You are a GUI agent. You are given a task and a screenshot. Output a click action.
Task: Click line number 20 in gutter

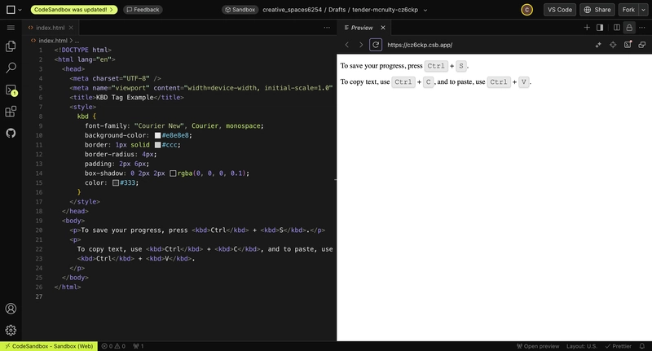coord(38,230)
